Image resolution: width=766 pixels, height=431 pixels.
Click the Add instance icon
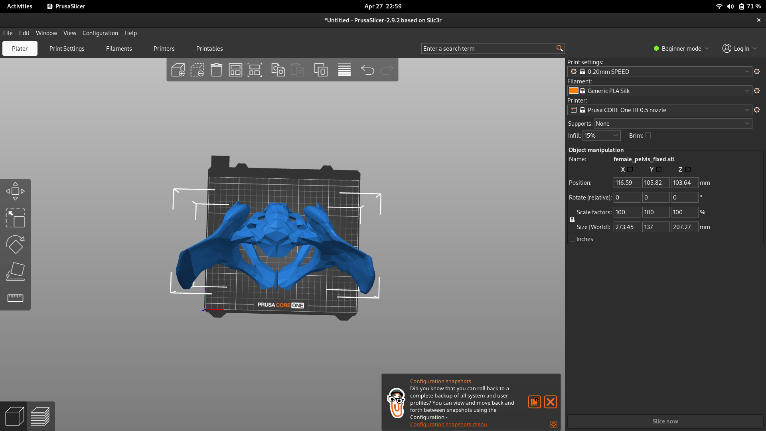pos(321,70)
